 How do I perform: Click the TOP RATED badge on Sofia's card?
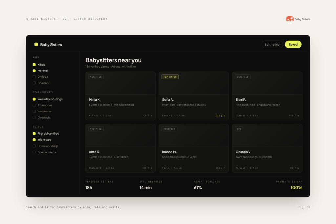coord(170,77)
